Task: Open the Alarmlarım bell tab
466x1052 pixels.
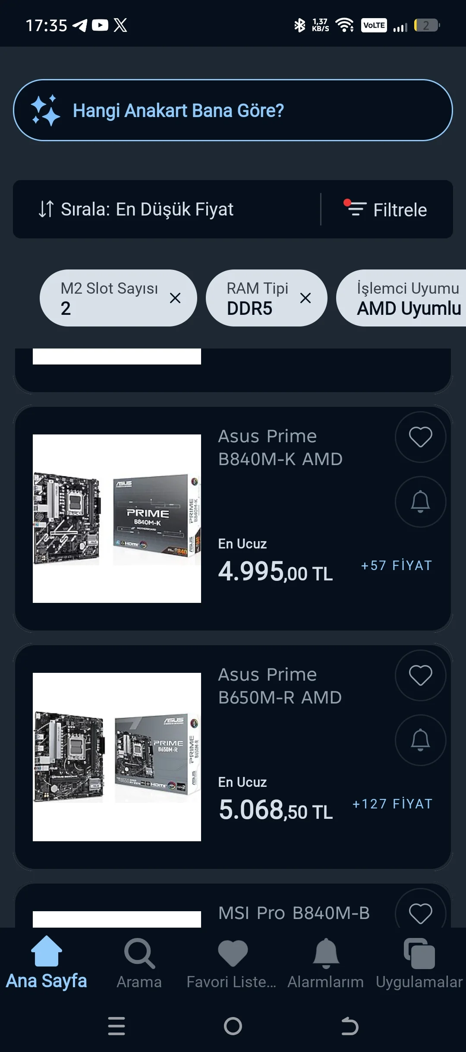Action: click(326, 962)
